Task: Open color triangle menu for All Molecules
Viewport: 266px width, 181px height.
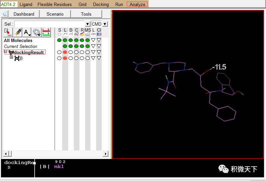Action: point(99,40)
